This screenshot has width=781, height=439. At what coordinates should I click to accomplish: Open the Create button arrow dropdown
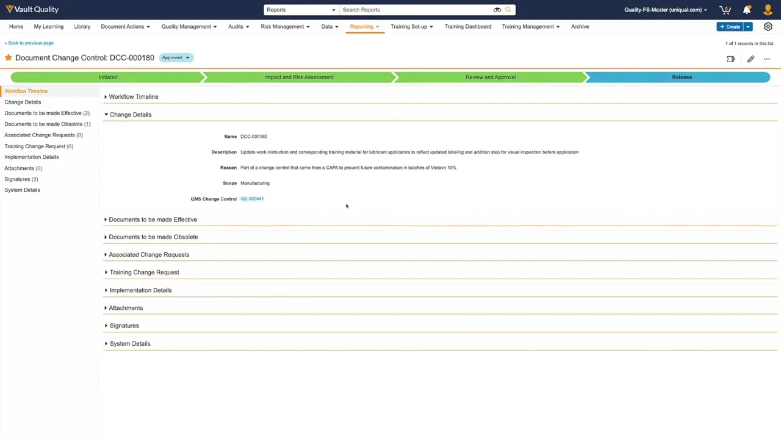click(748, 27)
